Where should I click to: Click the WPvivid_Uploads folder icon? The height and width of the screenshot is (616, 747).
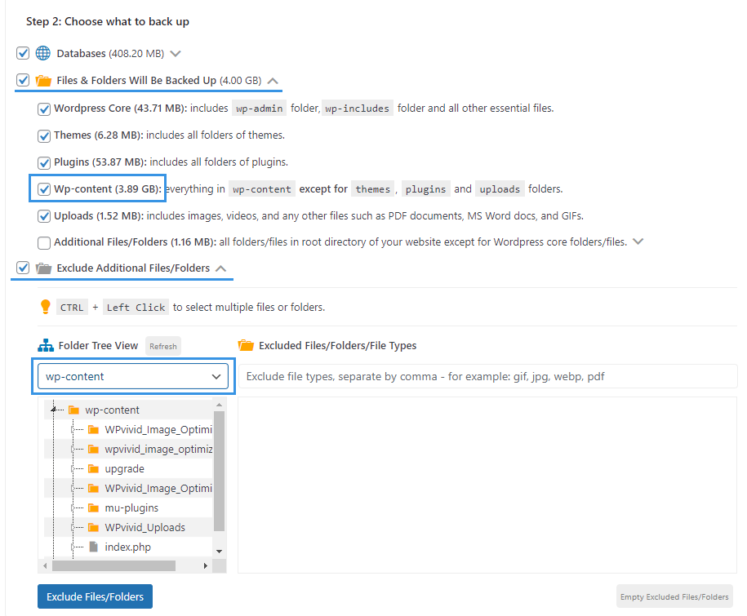coord(93,527)
